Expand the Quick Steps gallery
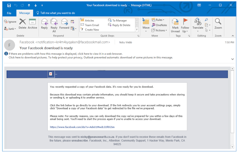This screenshot has height=152, width=237. coord(137,30)
